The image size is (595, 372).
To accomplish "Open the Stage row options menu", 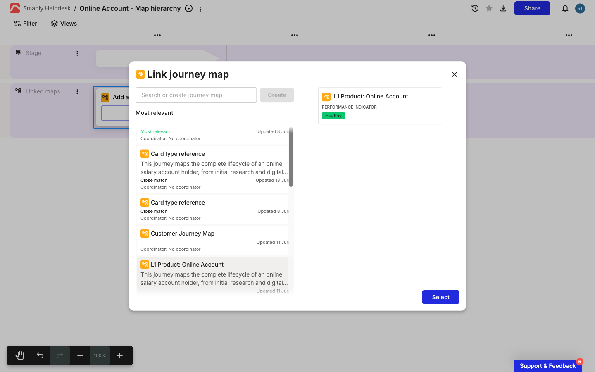I will tap(77, 53).
